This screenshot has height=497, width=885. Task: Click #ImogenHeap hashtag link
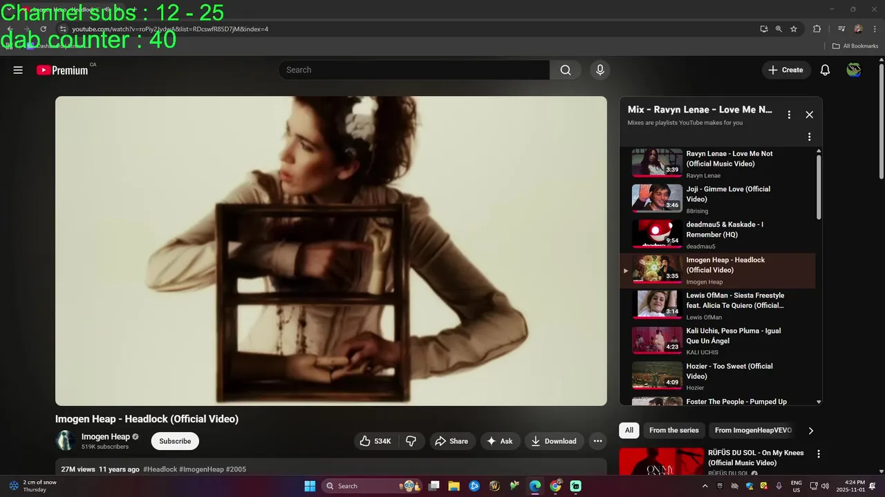click(201, 469)
